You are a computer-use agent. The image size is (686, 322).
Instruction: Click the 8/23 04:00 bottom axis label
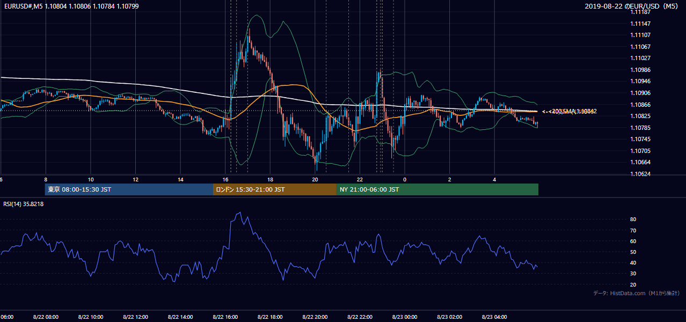coord(494,317)
